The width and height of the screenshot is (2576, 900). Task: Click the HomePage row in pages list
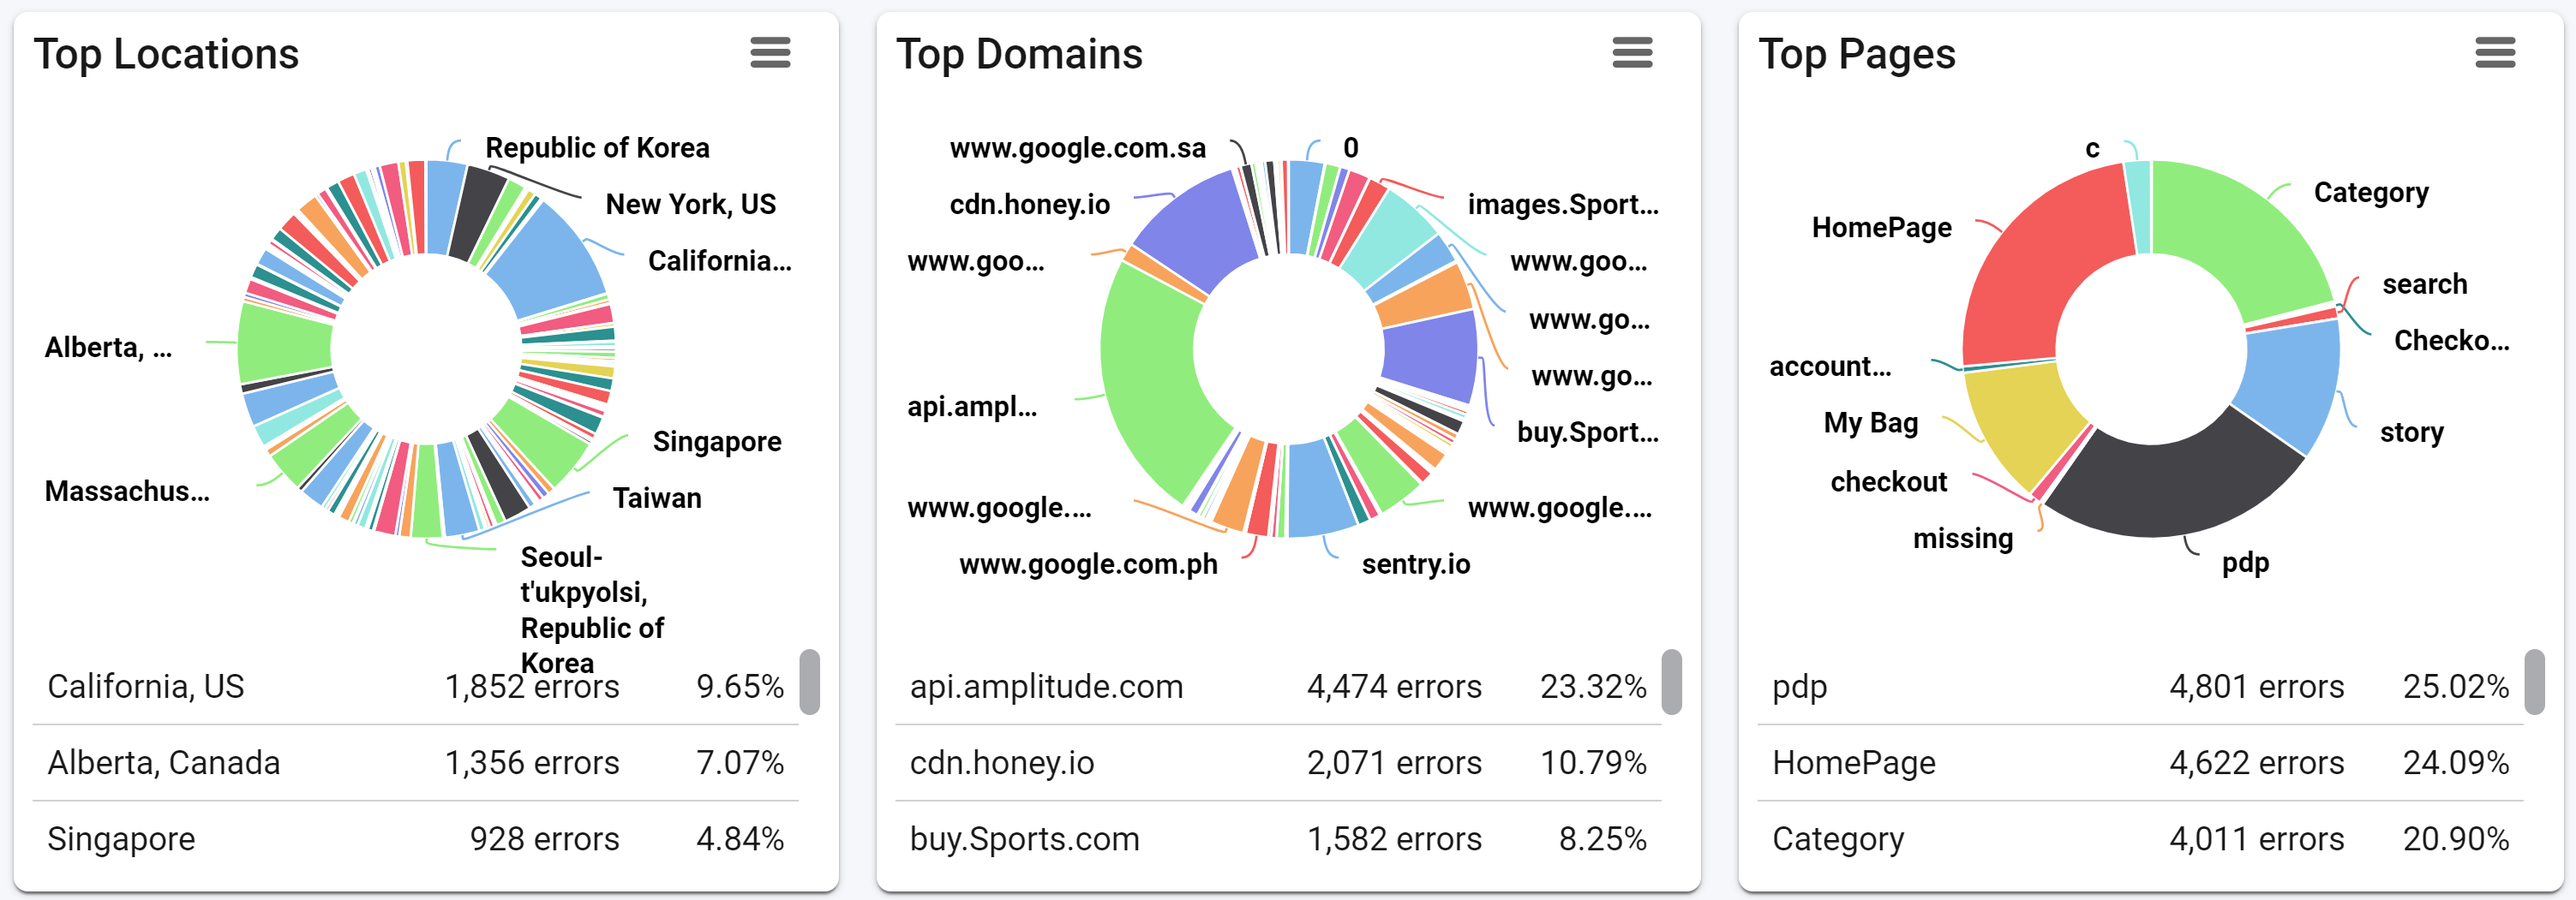(x=2141, y=763)
